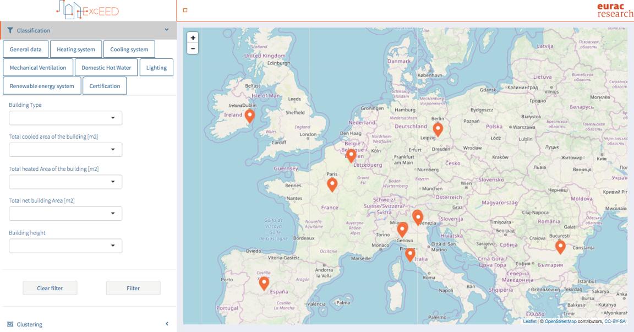Select the Lighting category
Viewport: 634px width, 332px height.
click(157, 67)
